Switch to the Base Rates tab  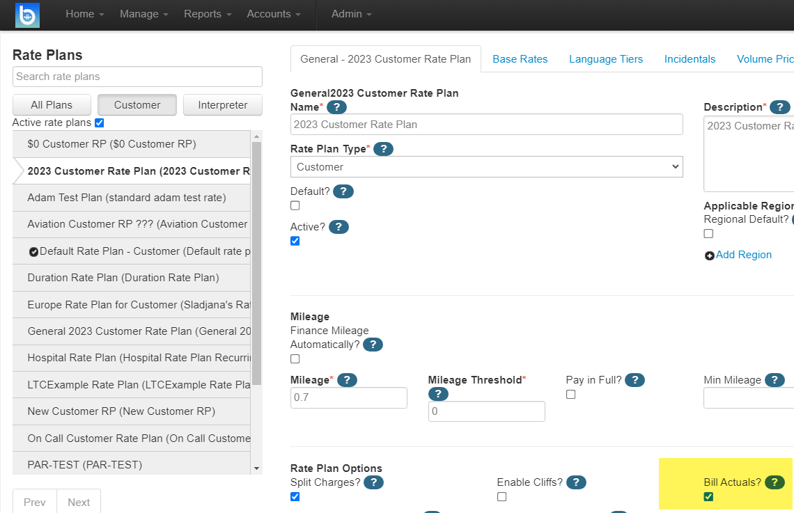click(x=520, y=59)
